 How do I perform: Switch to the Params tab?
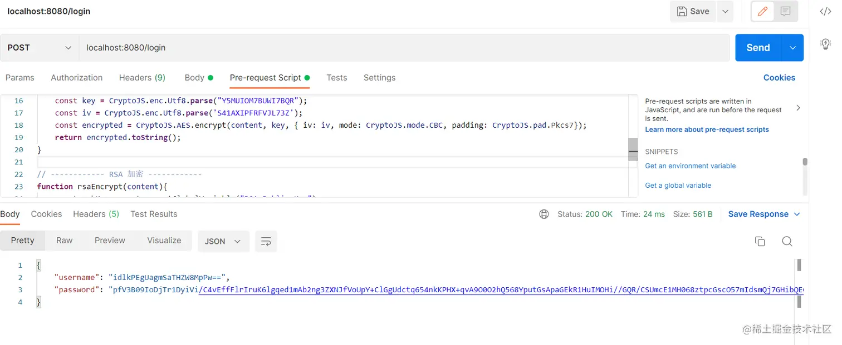tap(20, 78)
